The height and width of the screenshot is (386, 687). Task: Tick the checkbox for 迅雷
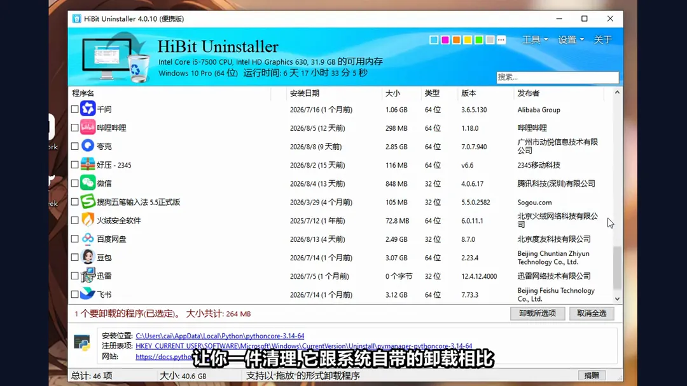(75, 276)
